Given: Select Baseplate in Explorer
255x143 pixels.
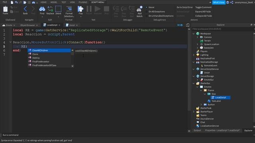Looking at the screenshot, I should (x=209, y=48).
